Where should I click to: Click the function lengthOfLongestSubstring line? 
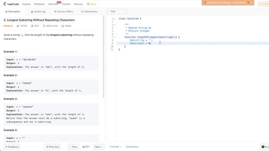click(x=152, y=37)
